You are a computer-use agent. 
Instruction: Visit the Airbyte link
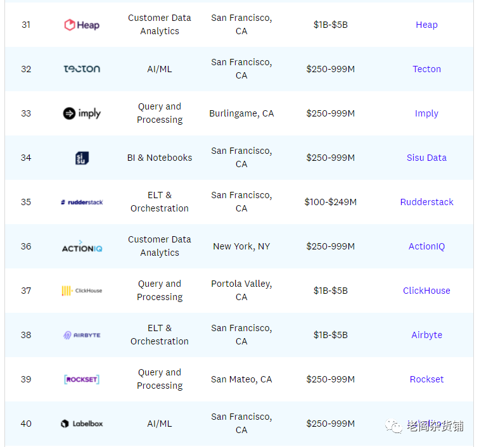[x=426, y=335]
